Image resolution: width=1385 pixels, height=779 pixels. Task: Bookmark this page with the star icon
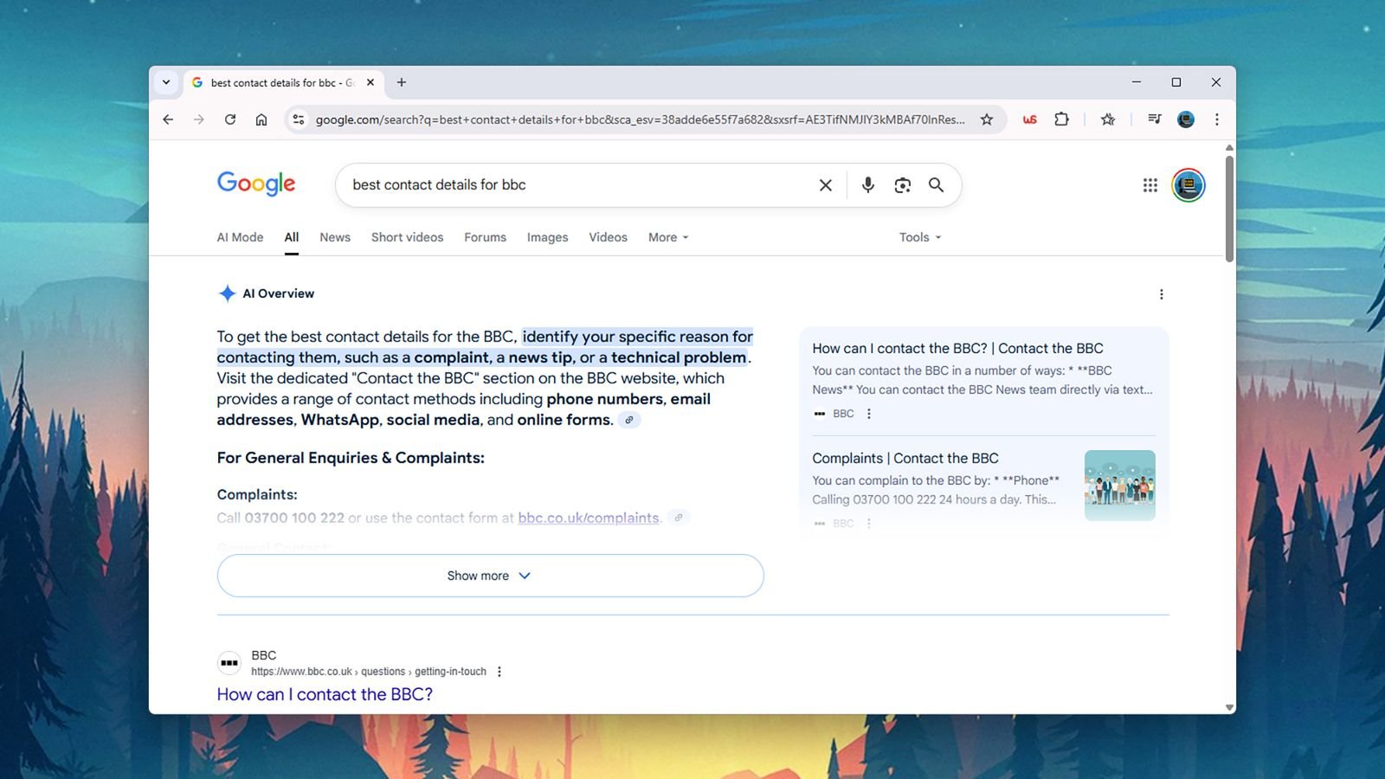point(987,119)
